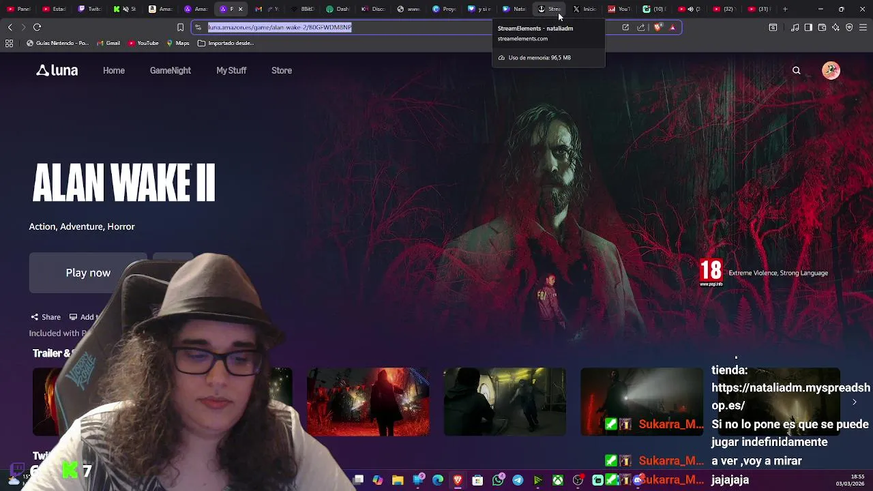Switch to the Twitch browser tab
The image size is (873, 491).
(90, 9)
